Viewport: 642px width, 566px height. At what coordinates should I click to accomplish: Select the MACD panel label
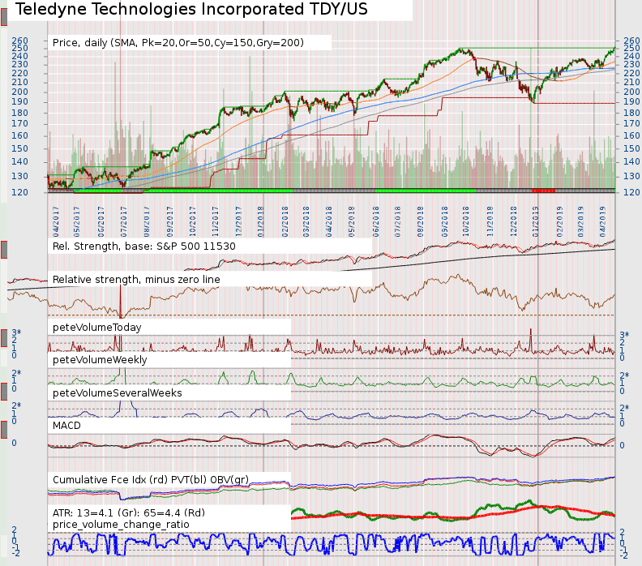click(x=66, y=426)
